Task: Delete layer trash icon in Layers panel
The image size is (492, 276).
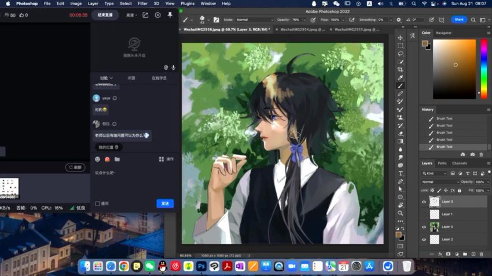Action: (x=482, y=255)
